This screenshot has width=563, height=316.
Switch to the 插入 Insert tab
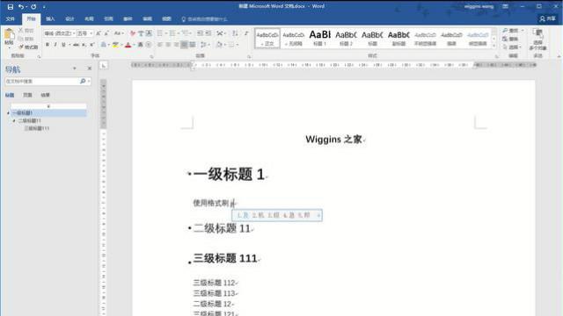click(x=50, y=18)
